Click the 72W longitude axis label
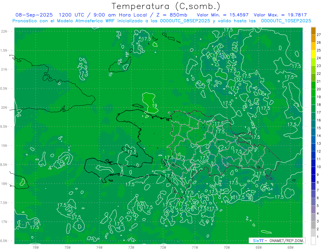 coord(163,247)
